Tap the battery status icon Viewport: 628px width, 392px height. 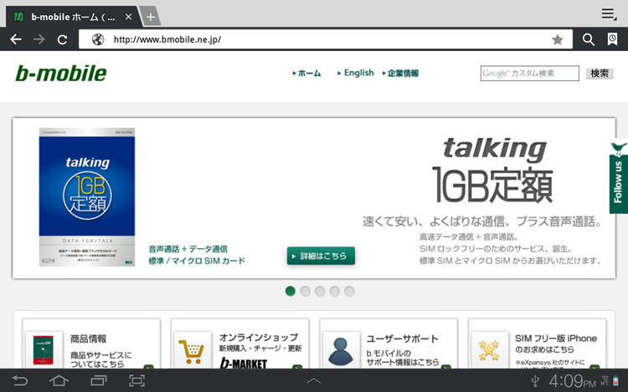click(615, 381)
